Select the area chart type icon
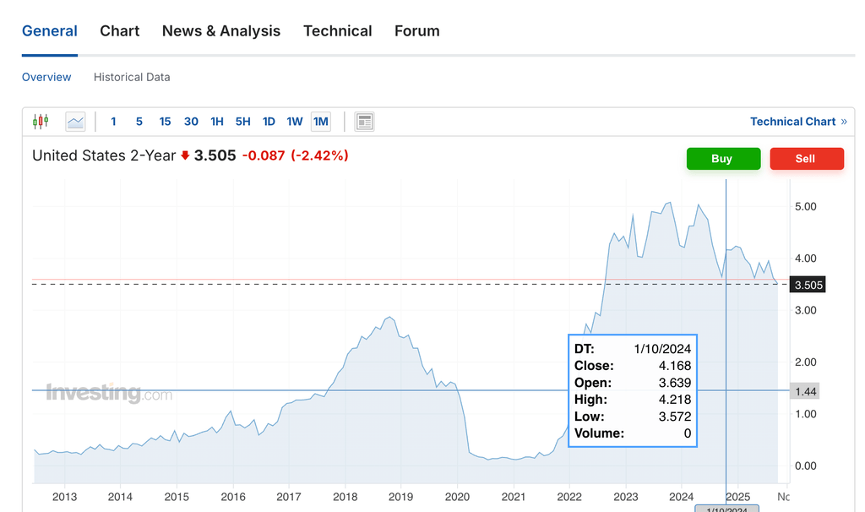Screen dimensions: 865x512 76,122
